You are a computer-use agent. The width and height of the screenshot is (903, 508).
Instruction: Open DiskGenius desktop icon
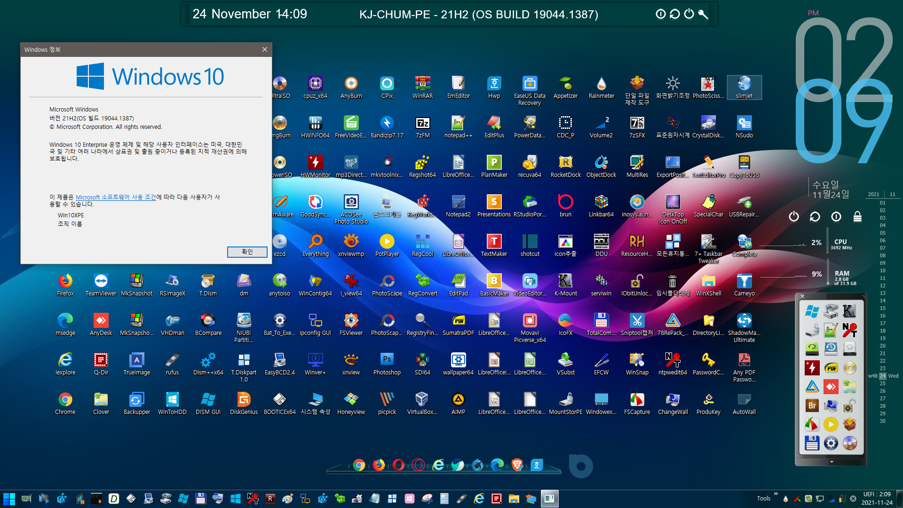[244, 404]
